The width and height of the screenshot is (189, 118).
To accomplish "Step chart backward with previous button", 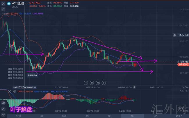I will point(92,83).
